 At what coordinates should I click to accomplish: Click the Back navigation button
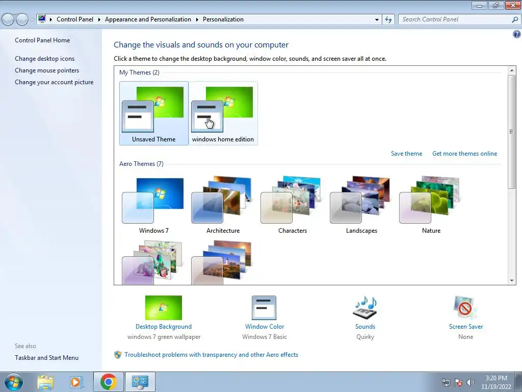point(8,20)
